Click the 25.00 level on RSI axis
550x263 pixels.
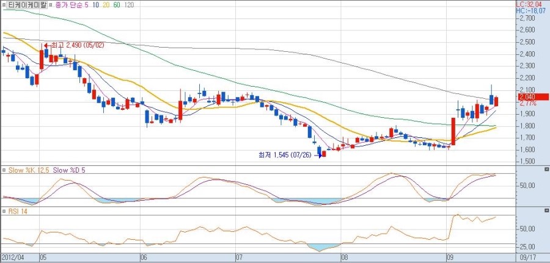(x=527, y=246)
